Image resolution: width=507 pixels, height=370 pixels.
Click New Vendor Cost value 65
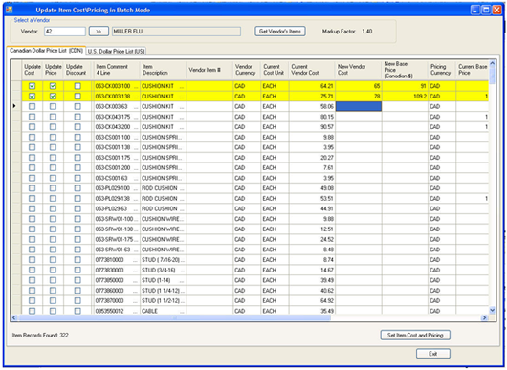[x=359, y=86]
